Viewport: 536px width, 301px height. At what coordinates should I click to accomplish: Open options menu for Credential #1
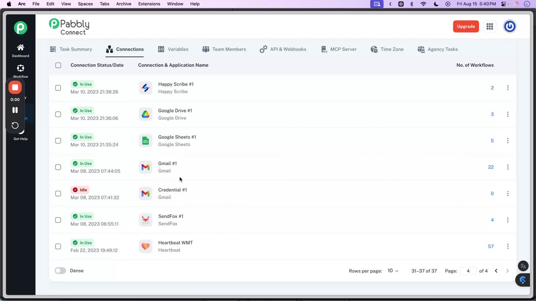(x=508, y=194)
